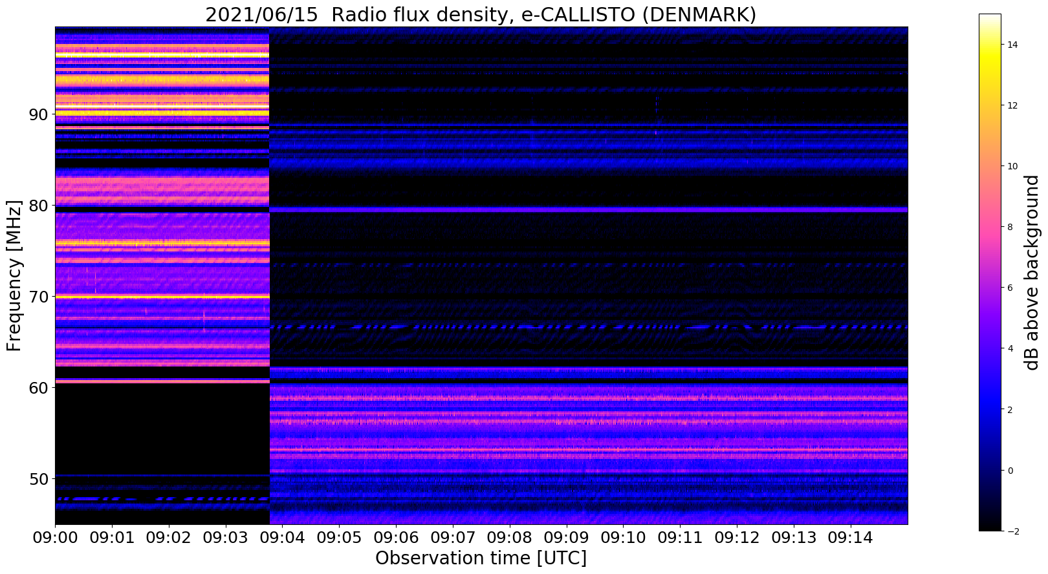Click the 80 MHz y-axis tick label
Viewport: 1048px width, 574px height.
click(38, 206)
